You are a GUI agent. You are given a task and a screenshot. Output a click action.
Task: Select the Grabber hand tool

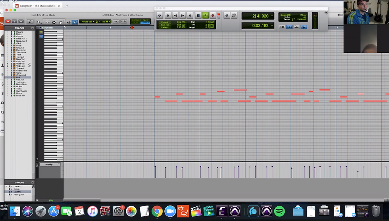point(61,22)
